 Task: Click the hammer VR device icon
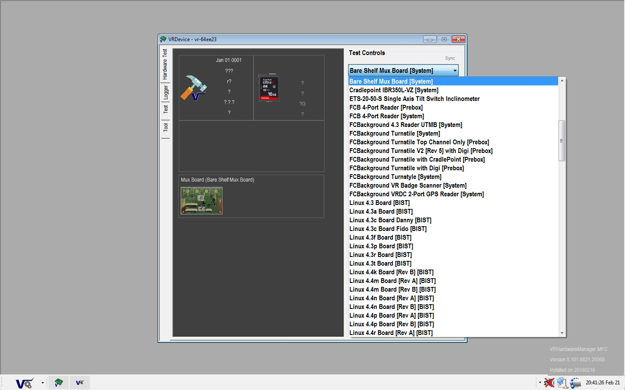point(194,88)
